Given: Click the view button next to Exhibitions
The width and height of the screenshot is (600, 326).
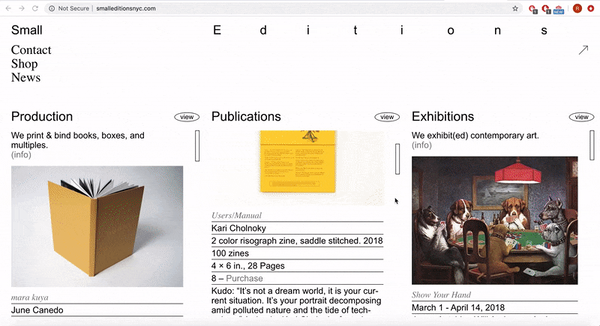Looking at the screenshot, I should coord(581,117).
